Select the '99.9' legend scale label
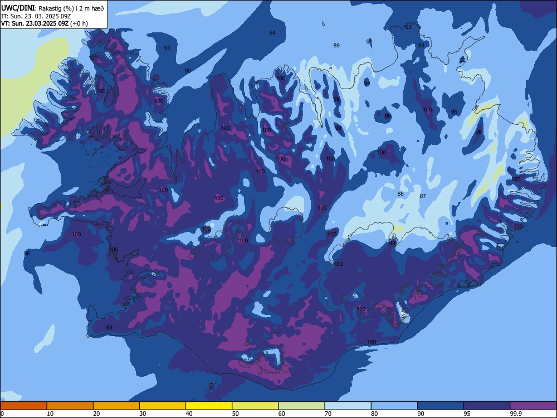 pyautogui.click(x=516, y=414)
